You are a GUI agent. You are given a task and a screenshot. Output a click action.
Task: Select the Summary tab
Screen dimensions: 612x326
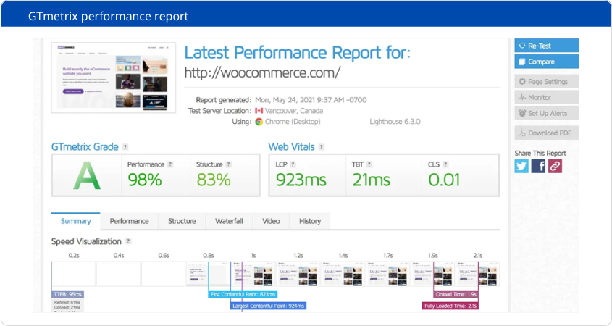76,221
